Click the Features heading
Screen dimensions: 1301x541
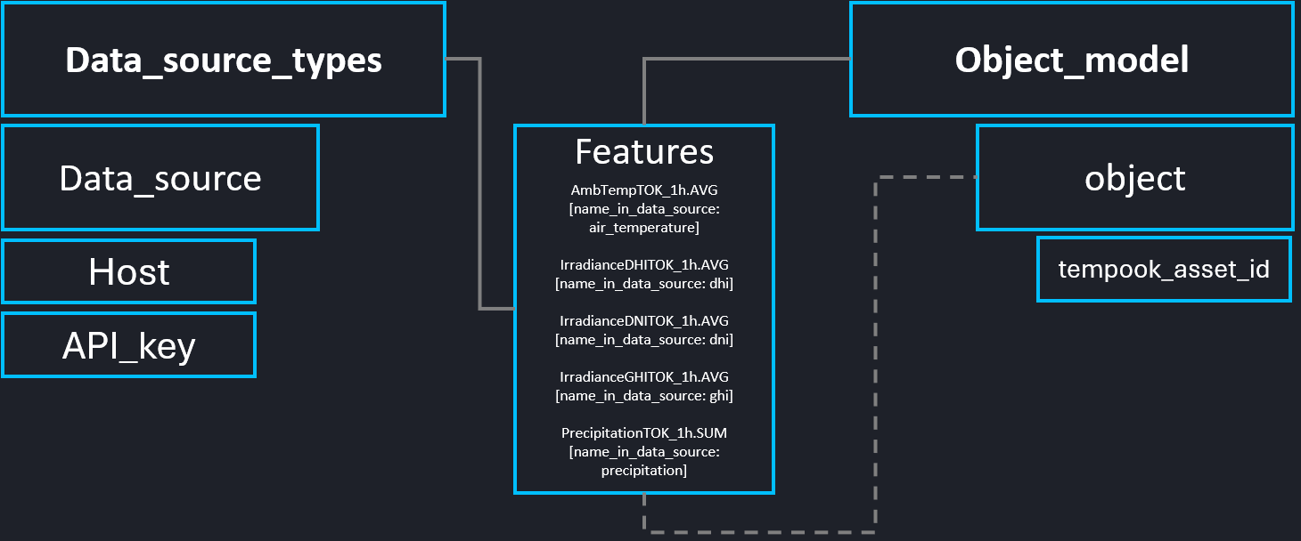643,151
